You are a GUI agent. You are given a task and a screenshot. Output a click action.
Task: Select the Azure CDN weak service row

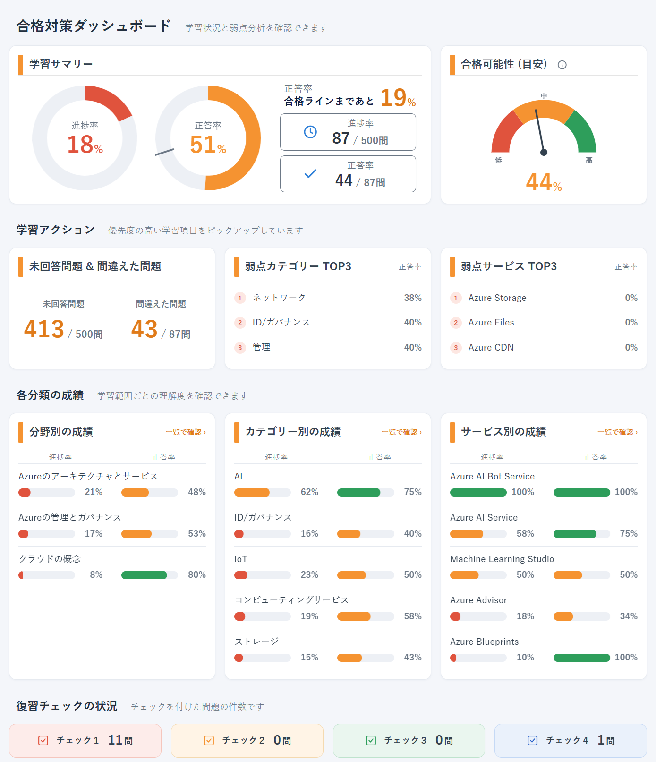click(x=544, y=348)
